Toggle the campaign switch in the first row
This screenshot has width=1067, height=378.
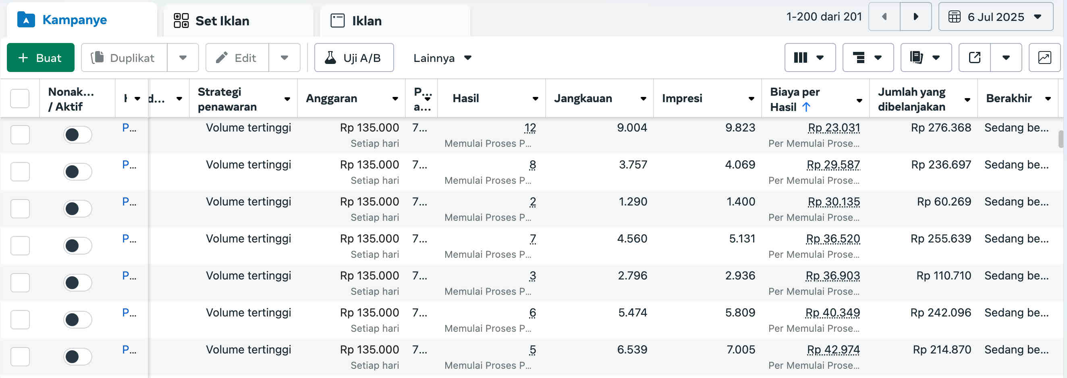coord(77,135)
